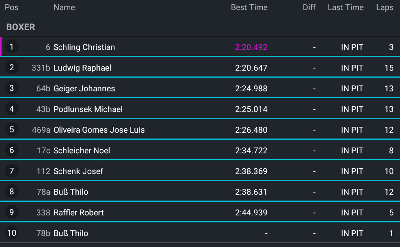Click position badge 3 circle
The height and width of the screenshot is (247, 400).
click(11, 88)
